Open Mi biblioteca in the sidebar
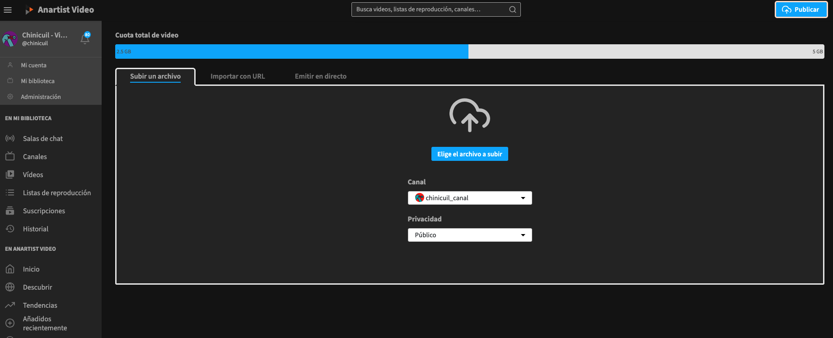Screen dimensions: 833x338 tap(37, 81)
